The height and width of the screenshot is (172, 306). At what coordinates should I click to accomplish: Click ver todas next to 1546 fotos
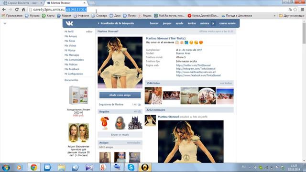(x=226, y=83)
